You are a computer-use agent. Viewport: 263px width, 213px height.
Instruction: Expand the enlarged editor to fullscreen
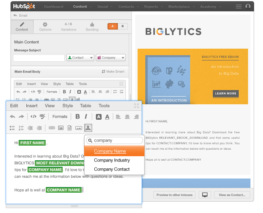[x=136, y=105]
